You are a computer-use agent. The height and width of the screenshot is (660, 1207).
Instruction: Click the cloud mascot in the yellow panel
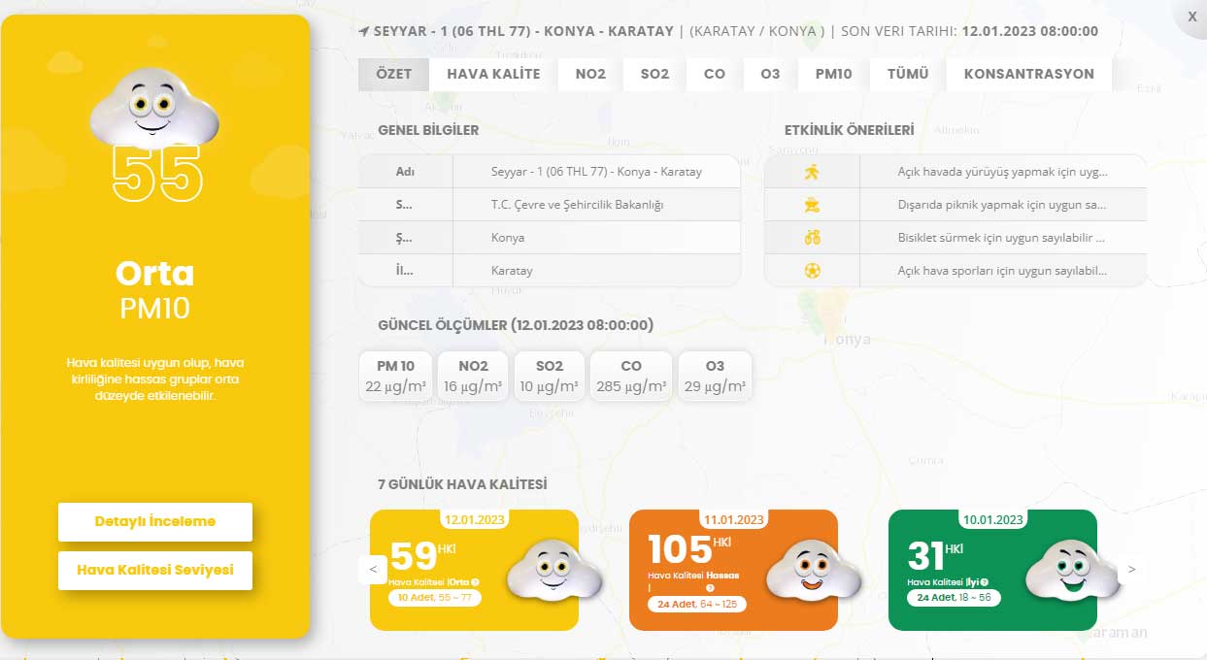pyautogui.click(x=154, y=110)
